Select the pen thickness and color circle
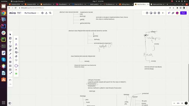This screenshot has height=106, width=189. pos(16,66)
